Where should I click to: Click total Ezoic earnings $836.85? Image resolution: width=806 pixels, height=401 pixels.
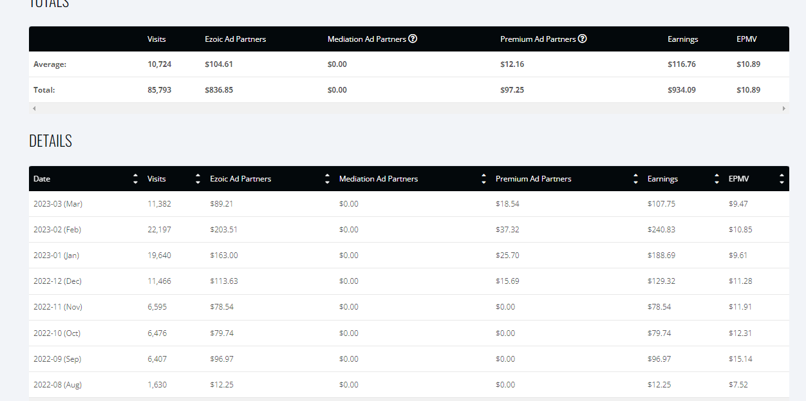(x=219, y=90)
